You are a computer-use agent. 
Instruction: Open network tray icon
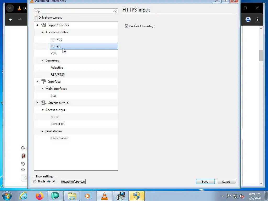(235, 196)
